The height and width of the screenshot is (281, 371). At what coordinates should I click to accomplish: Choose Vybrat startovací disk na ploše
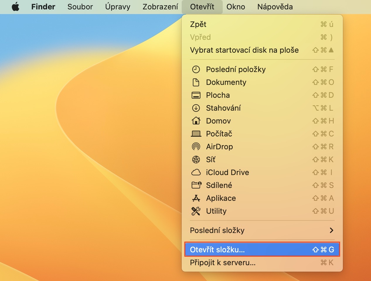pos(244,50)
